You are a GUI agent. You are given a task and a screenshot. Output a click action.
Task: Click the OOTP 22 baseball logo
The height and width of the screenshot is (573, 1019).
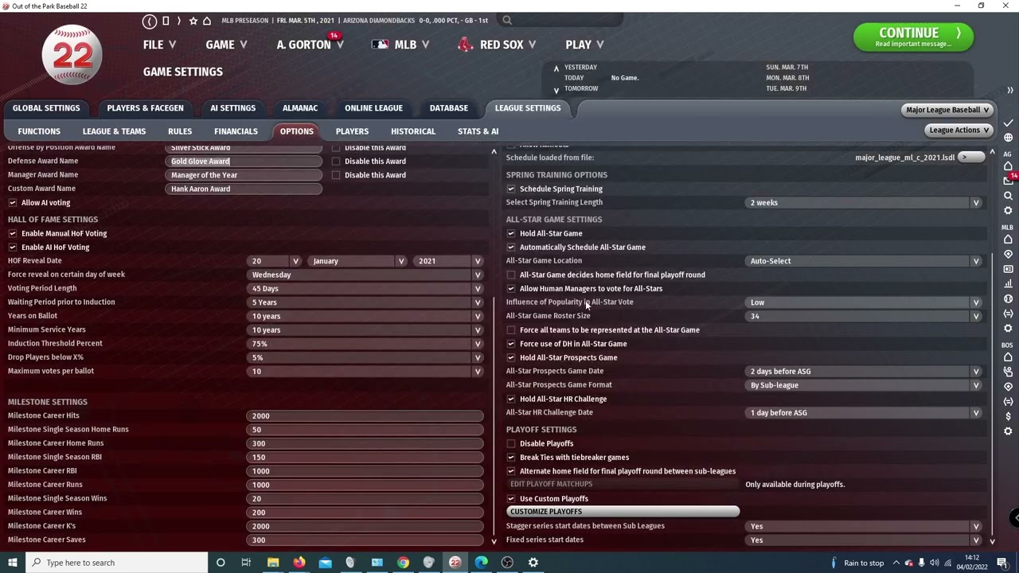(72, 55)
